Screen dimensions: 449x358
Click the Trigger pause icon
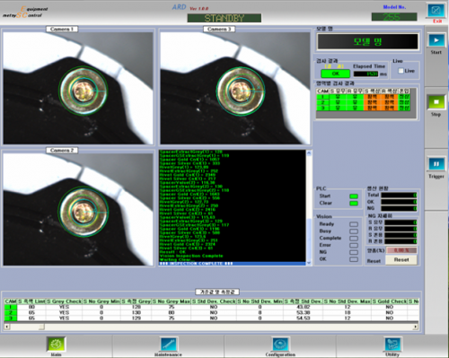tap(436, 164)
